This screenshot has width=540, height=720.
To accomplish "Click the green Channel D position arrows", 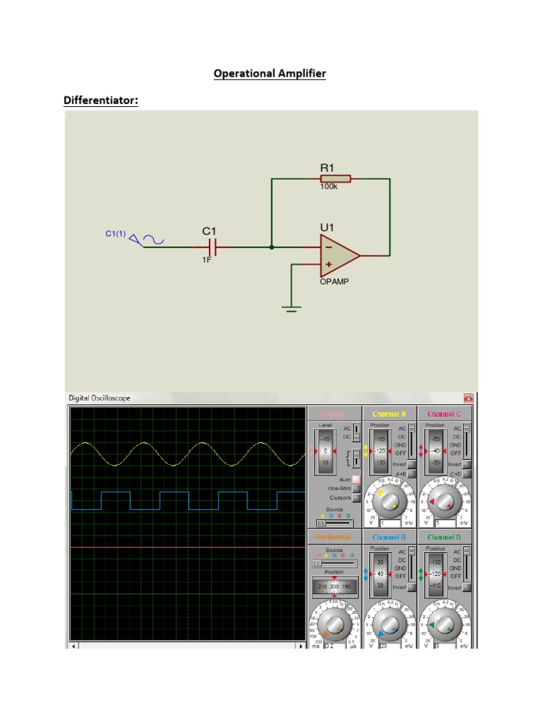I will tap(420, 574).
